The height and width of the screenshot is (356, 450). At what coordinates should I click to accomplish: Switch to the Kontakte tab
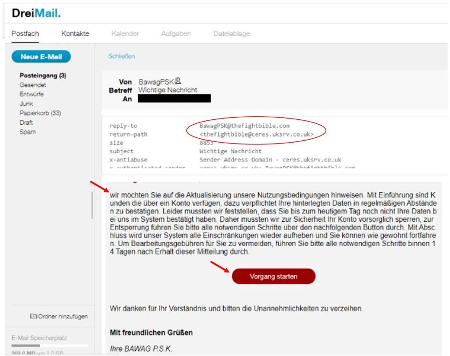pyautogui.click(x=75, y=33)
